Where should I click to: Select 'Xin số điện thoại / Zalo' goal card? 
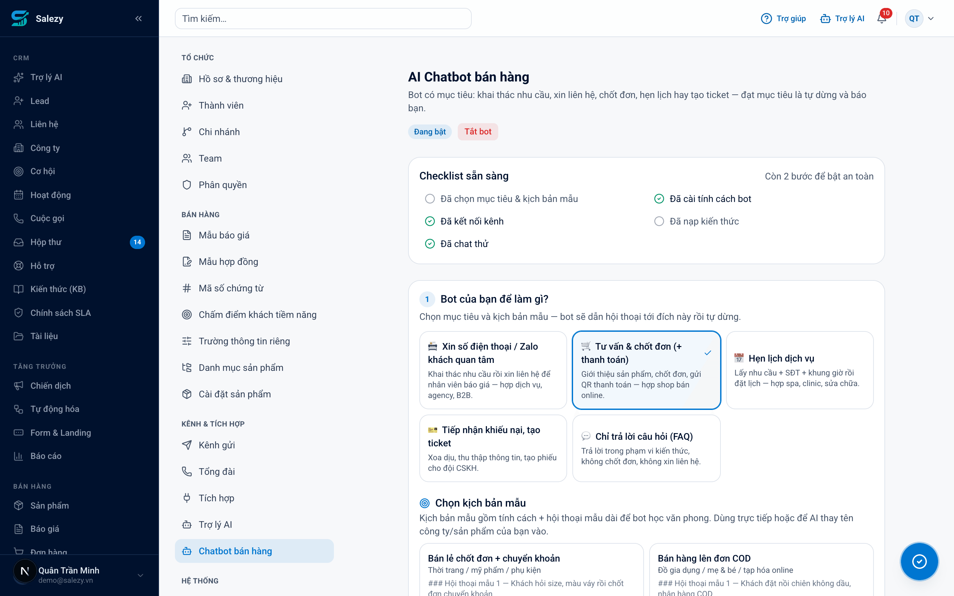tap(493, 370)
